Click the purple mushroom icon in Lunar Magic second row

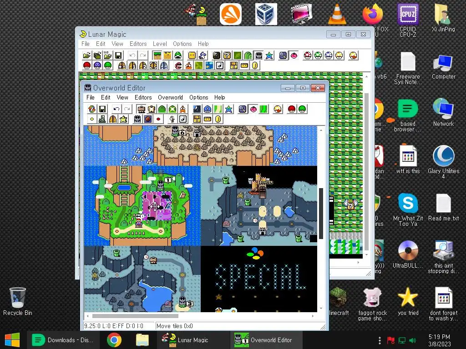click(97, 65)
